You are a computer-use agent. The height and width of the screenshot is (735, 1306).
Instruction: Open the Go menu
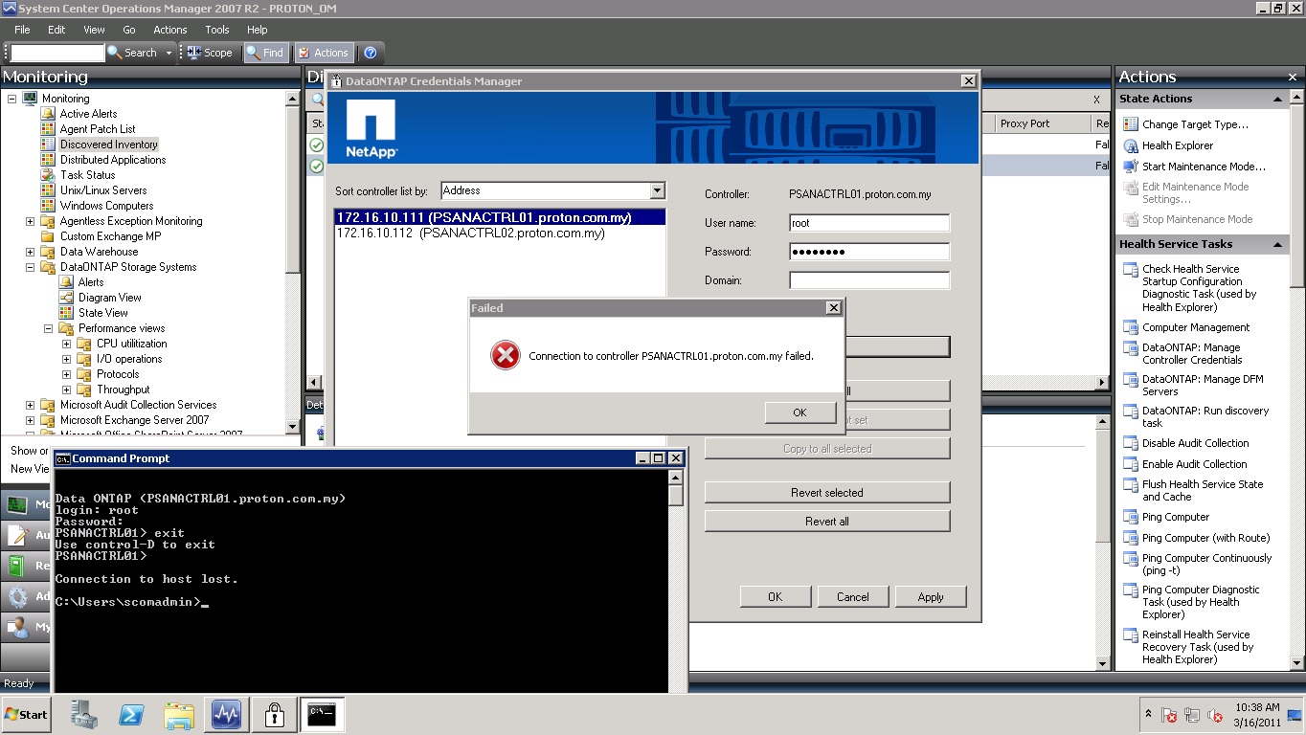[129, 30]
